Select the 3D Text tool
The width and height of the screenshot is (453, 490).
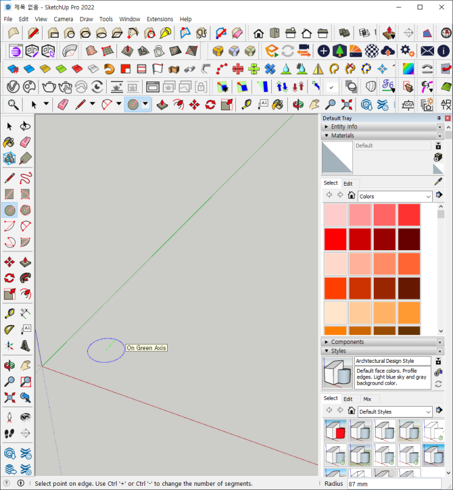26,346
